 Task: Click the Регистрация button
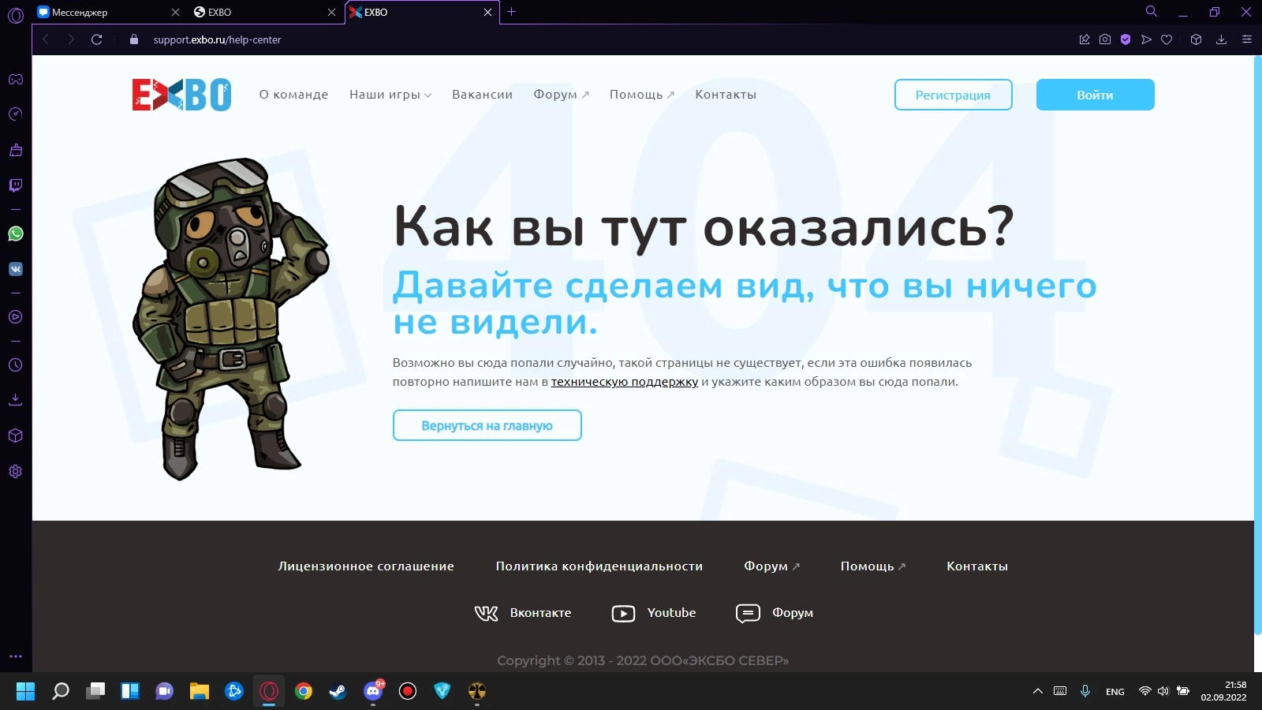point(953,95)
